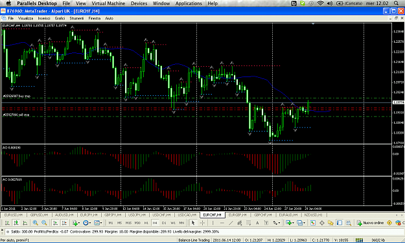Zoom out on the chart
The image size is (405, 243).
coord(44,223)
